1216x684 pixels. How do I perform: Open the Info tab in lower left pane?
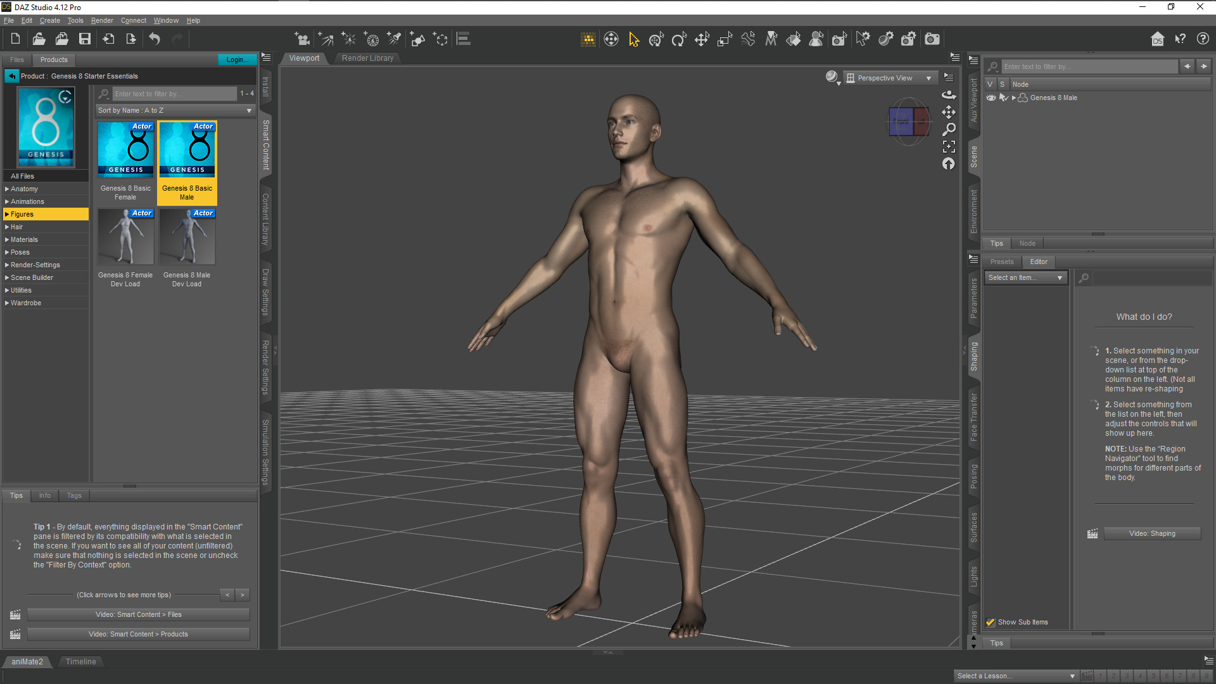(44, 495)
